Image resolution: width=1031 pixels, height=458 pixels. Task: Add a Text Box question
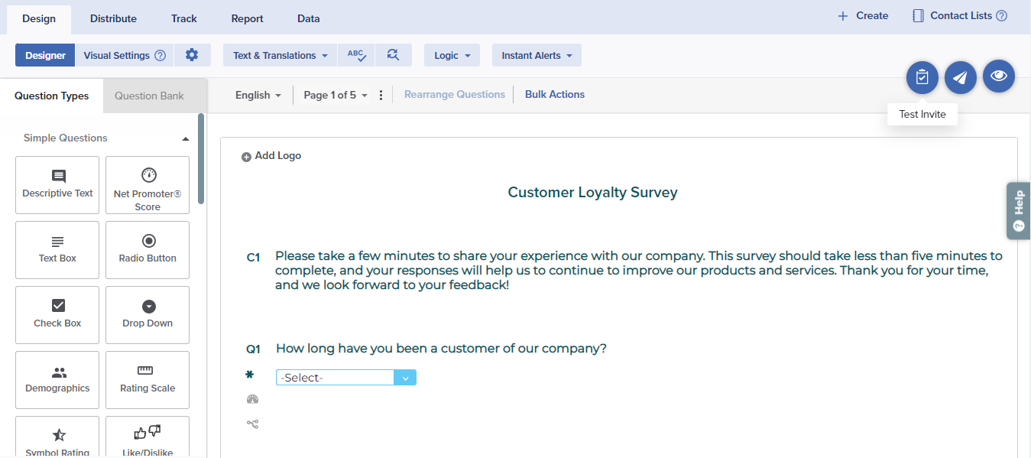[57, 250]
